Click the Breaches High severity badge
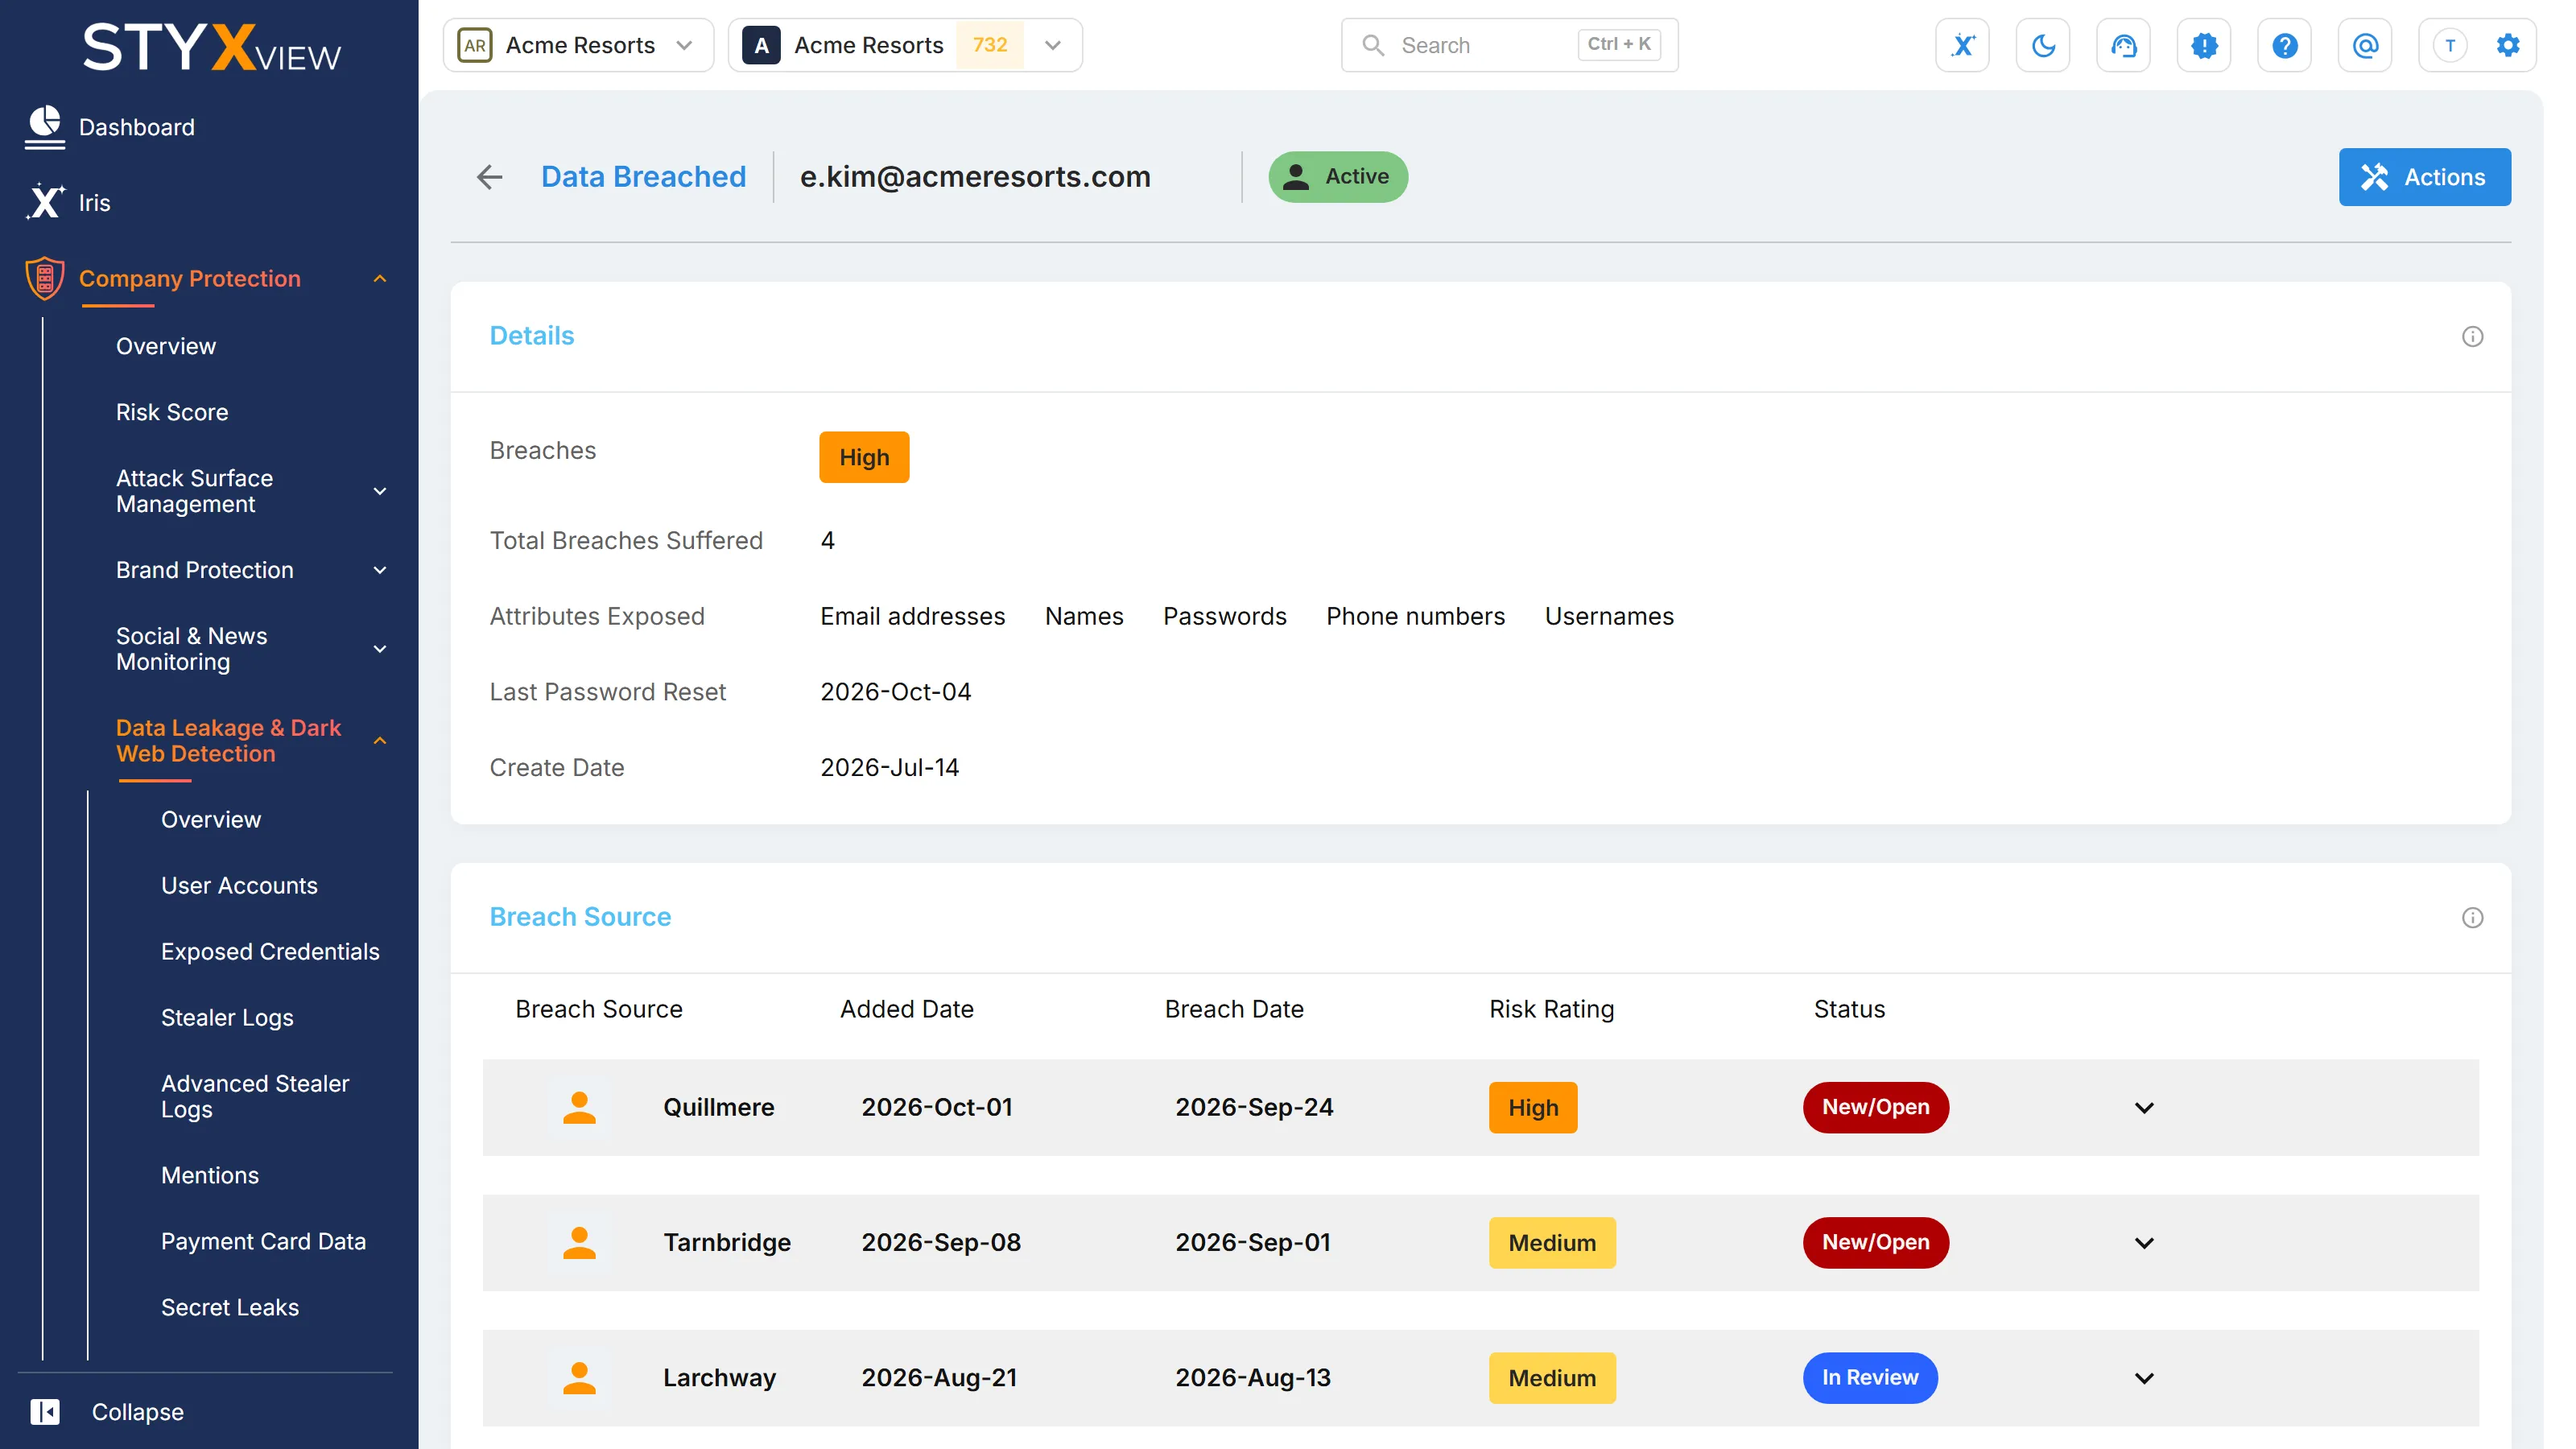This screenshot has width=2576, height=1449. [864, 457]
